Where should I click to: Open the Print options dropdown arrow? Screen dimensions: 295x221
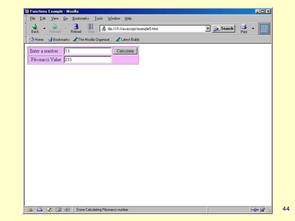(253, 29)
